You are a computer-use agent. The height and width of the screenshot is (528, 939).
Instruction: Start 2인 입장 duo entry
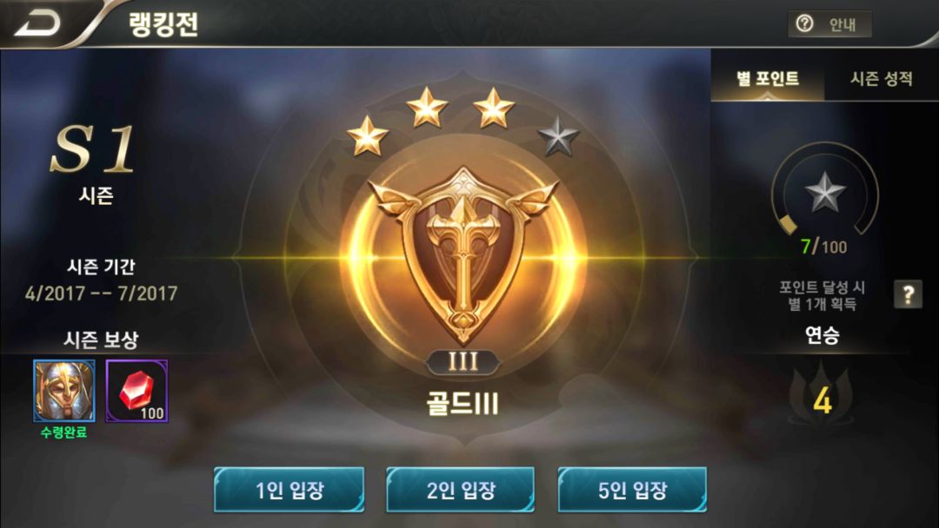click(461, 490)
